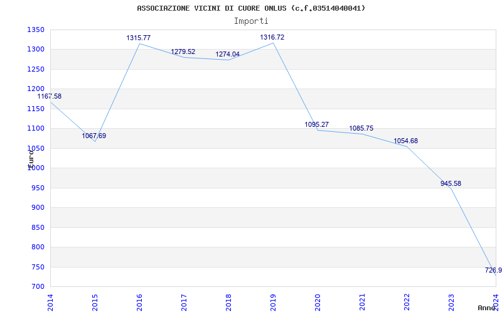The width and height of the screenshot is (502, 314).
Task: Click the y-axis tick 1150
Action: (x=36, y=109)
